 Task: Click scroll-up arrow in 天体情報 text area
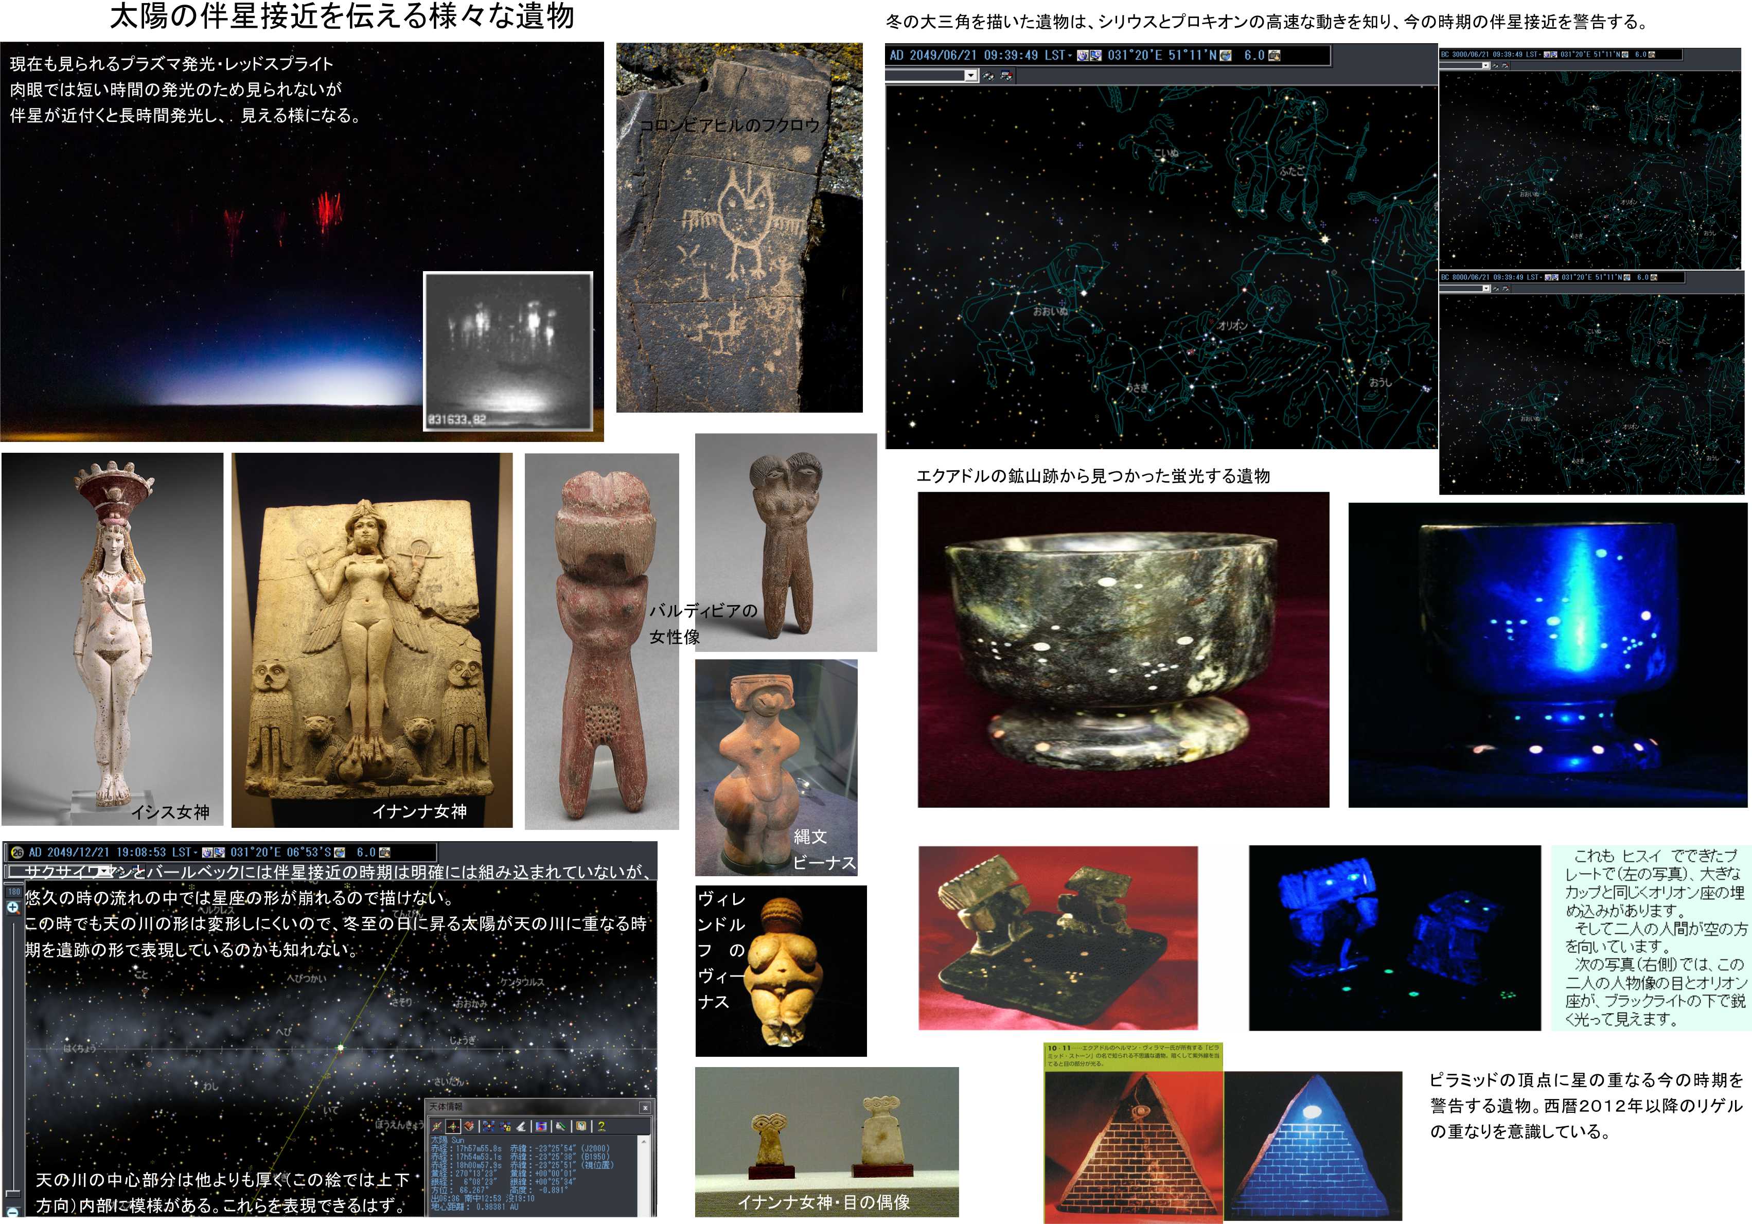point(644,1142)
